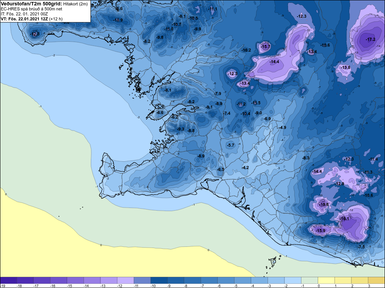385x288 pixels.
Task: Select the legend swatch between 2 and 3
Action: click(x=360, y=280)
